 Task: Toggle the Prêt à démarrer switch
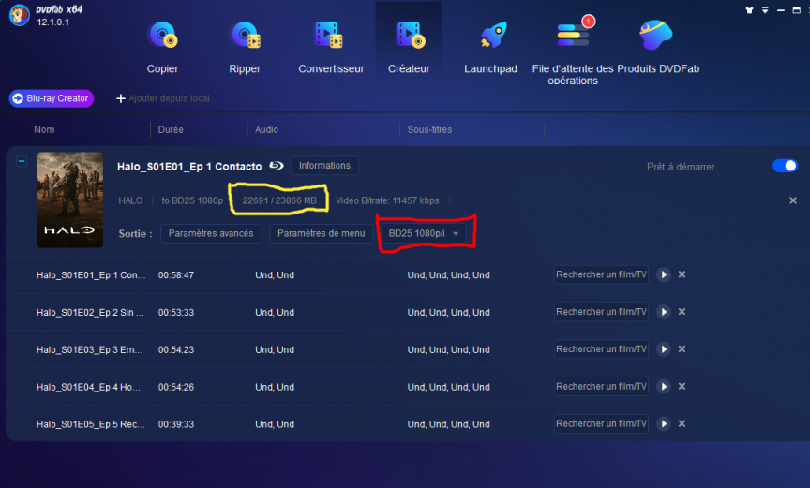pos(785,166)
